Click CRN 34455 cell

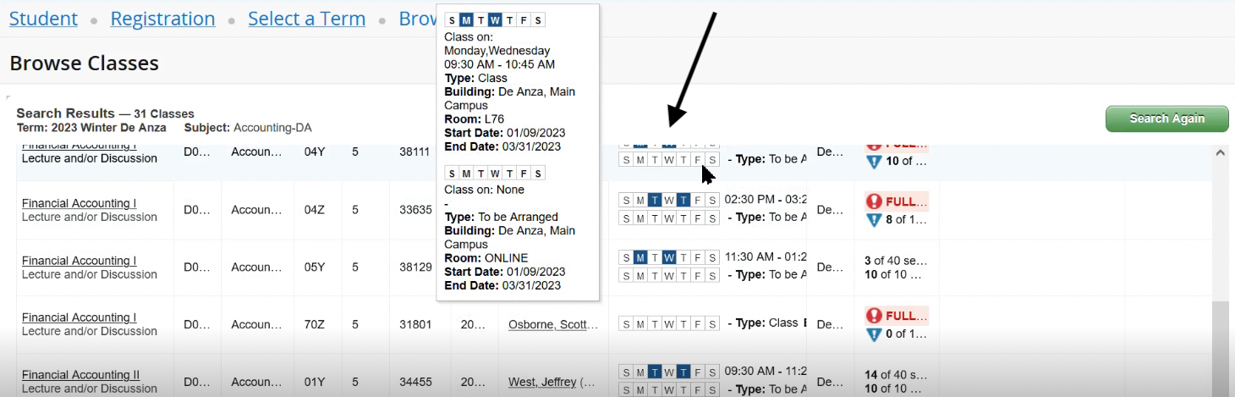pyautogui.click(x=416, y=382)
